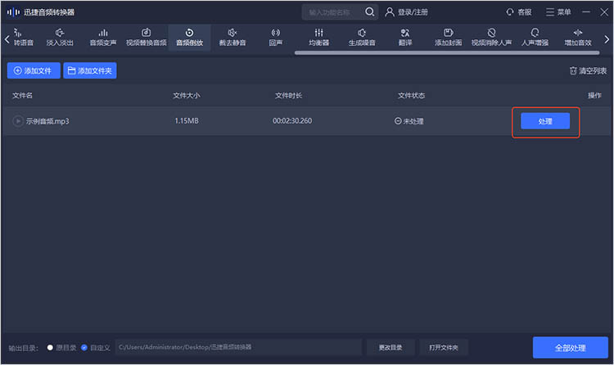Close the 迅捷音频转换器 window
Image resolution: width=614 pixels, height=365 pixels.
[x=604, y=12]
